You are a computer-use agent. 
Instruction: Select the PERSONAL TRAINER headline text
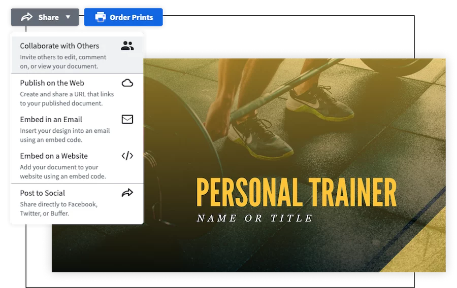click(x=297, y=192)
